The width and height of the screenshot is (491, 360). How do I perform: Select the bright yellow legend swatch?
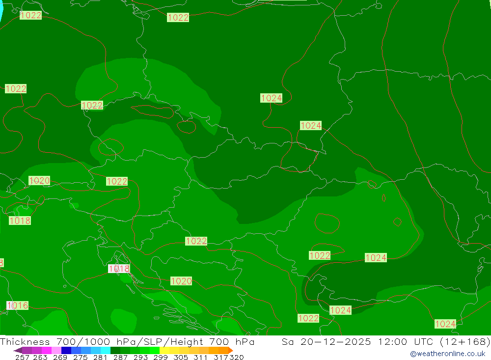pyautogui.click(x=164, y=350)
